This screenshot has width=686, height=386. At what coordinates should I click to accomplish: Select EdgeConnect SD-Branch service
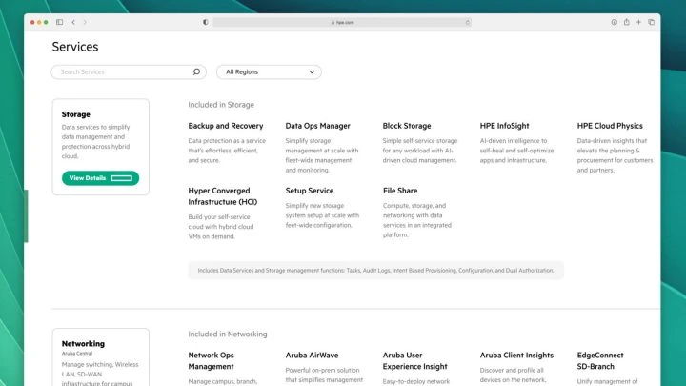pyautogui.click(x=600, y=360)
